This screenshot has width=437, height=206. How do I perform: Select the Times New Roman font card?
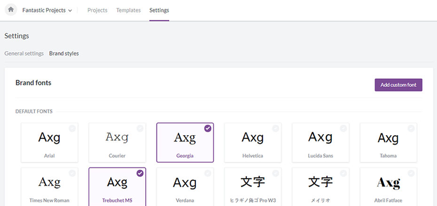pos(49,187)
